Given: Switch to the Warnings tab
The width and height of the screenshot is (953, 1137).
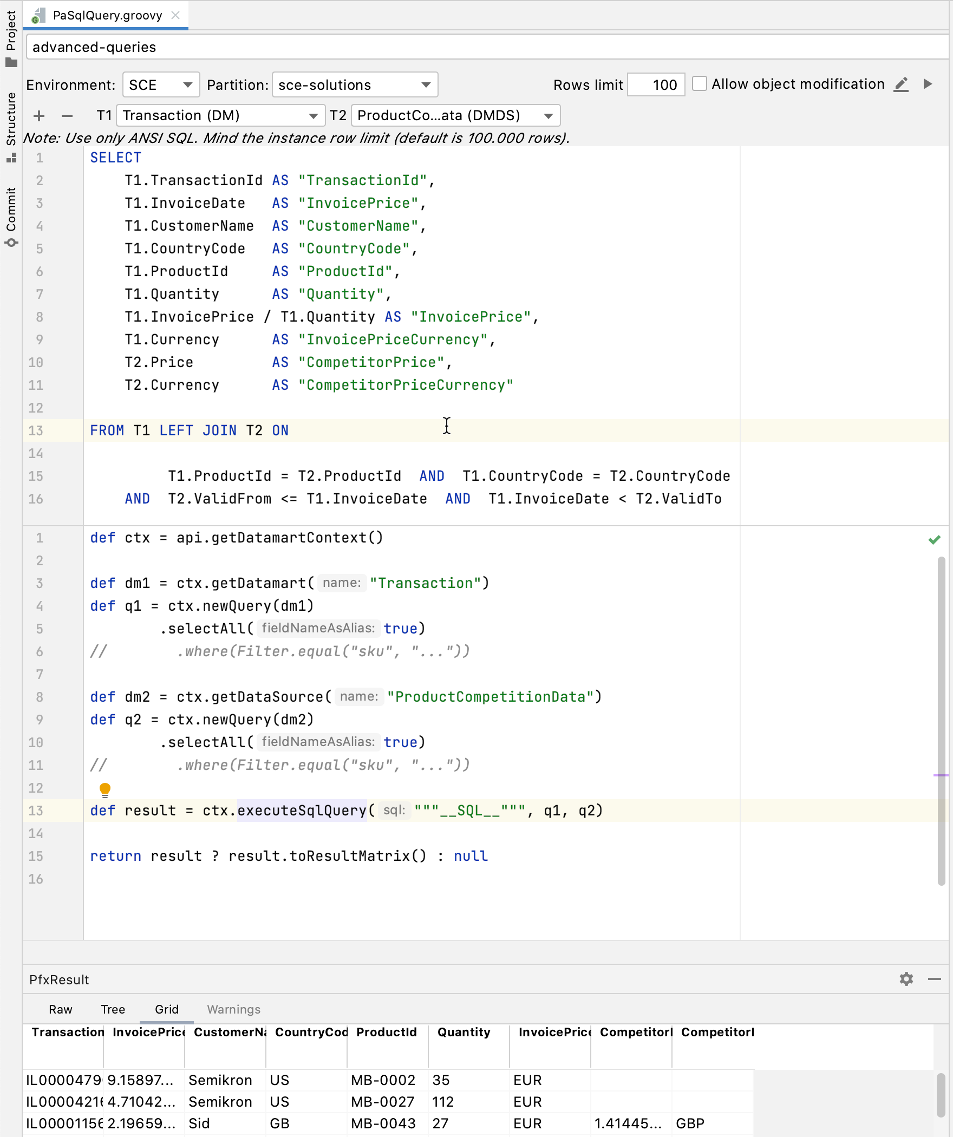Looking at the screenshot, I should click(233, 1009).
